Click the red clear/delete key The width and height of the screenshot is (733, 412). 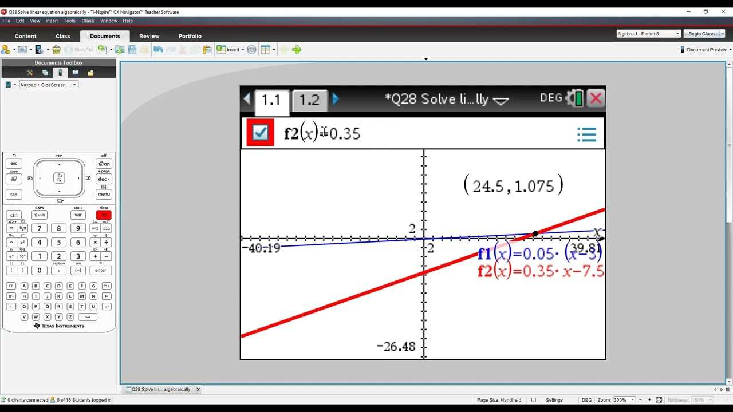click(x=104, y=215)
